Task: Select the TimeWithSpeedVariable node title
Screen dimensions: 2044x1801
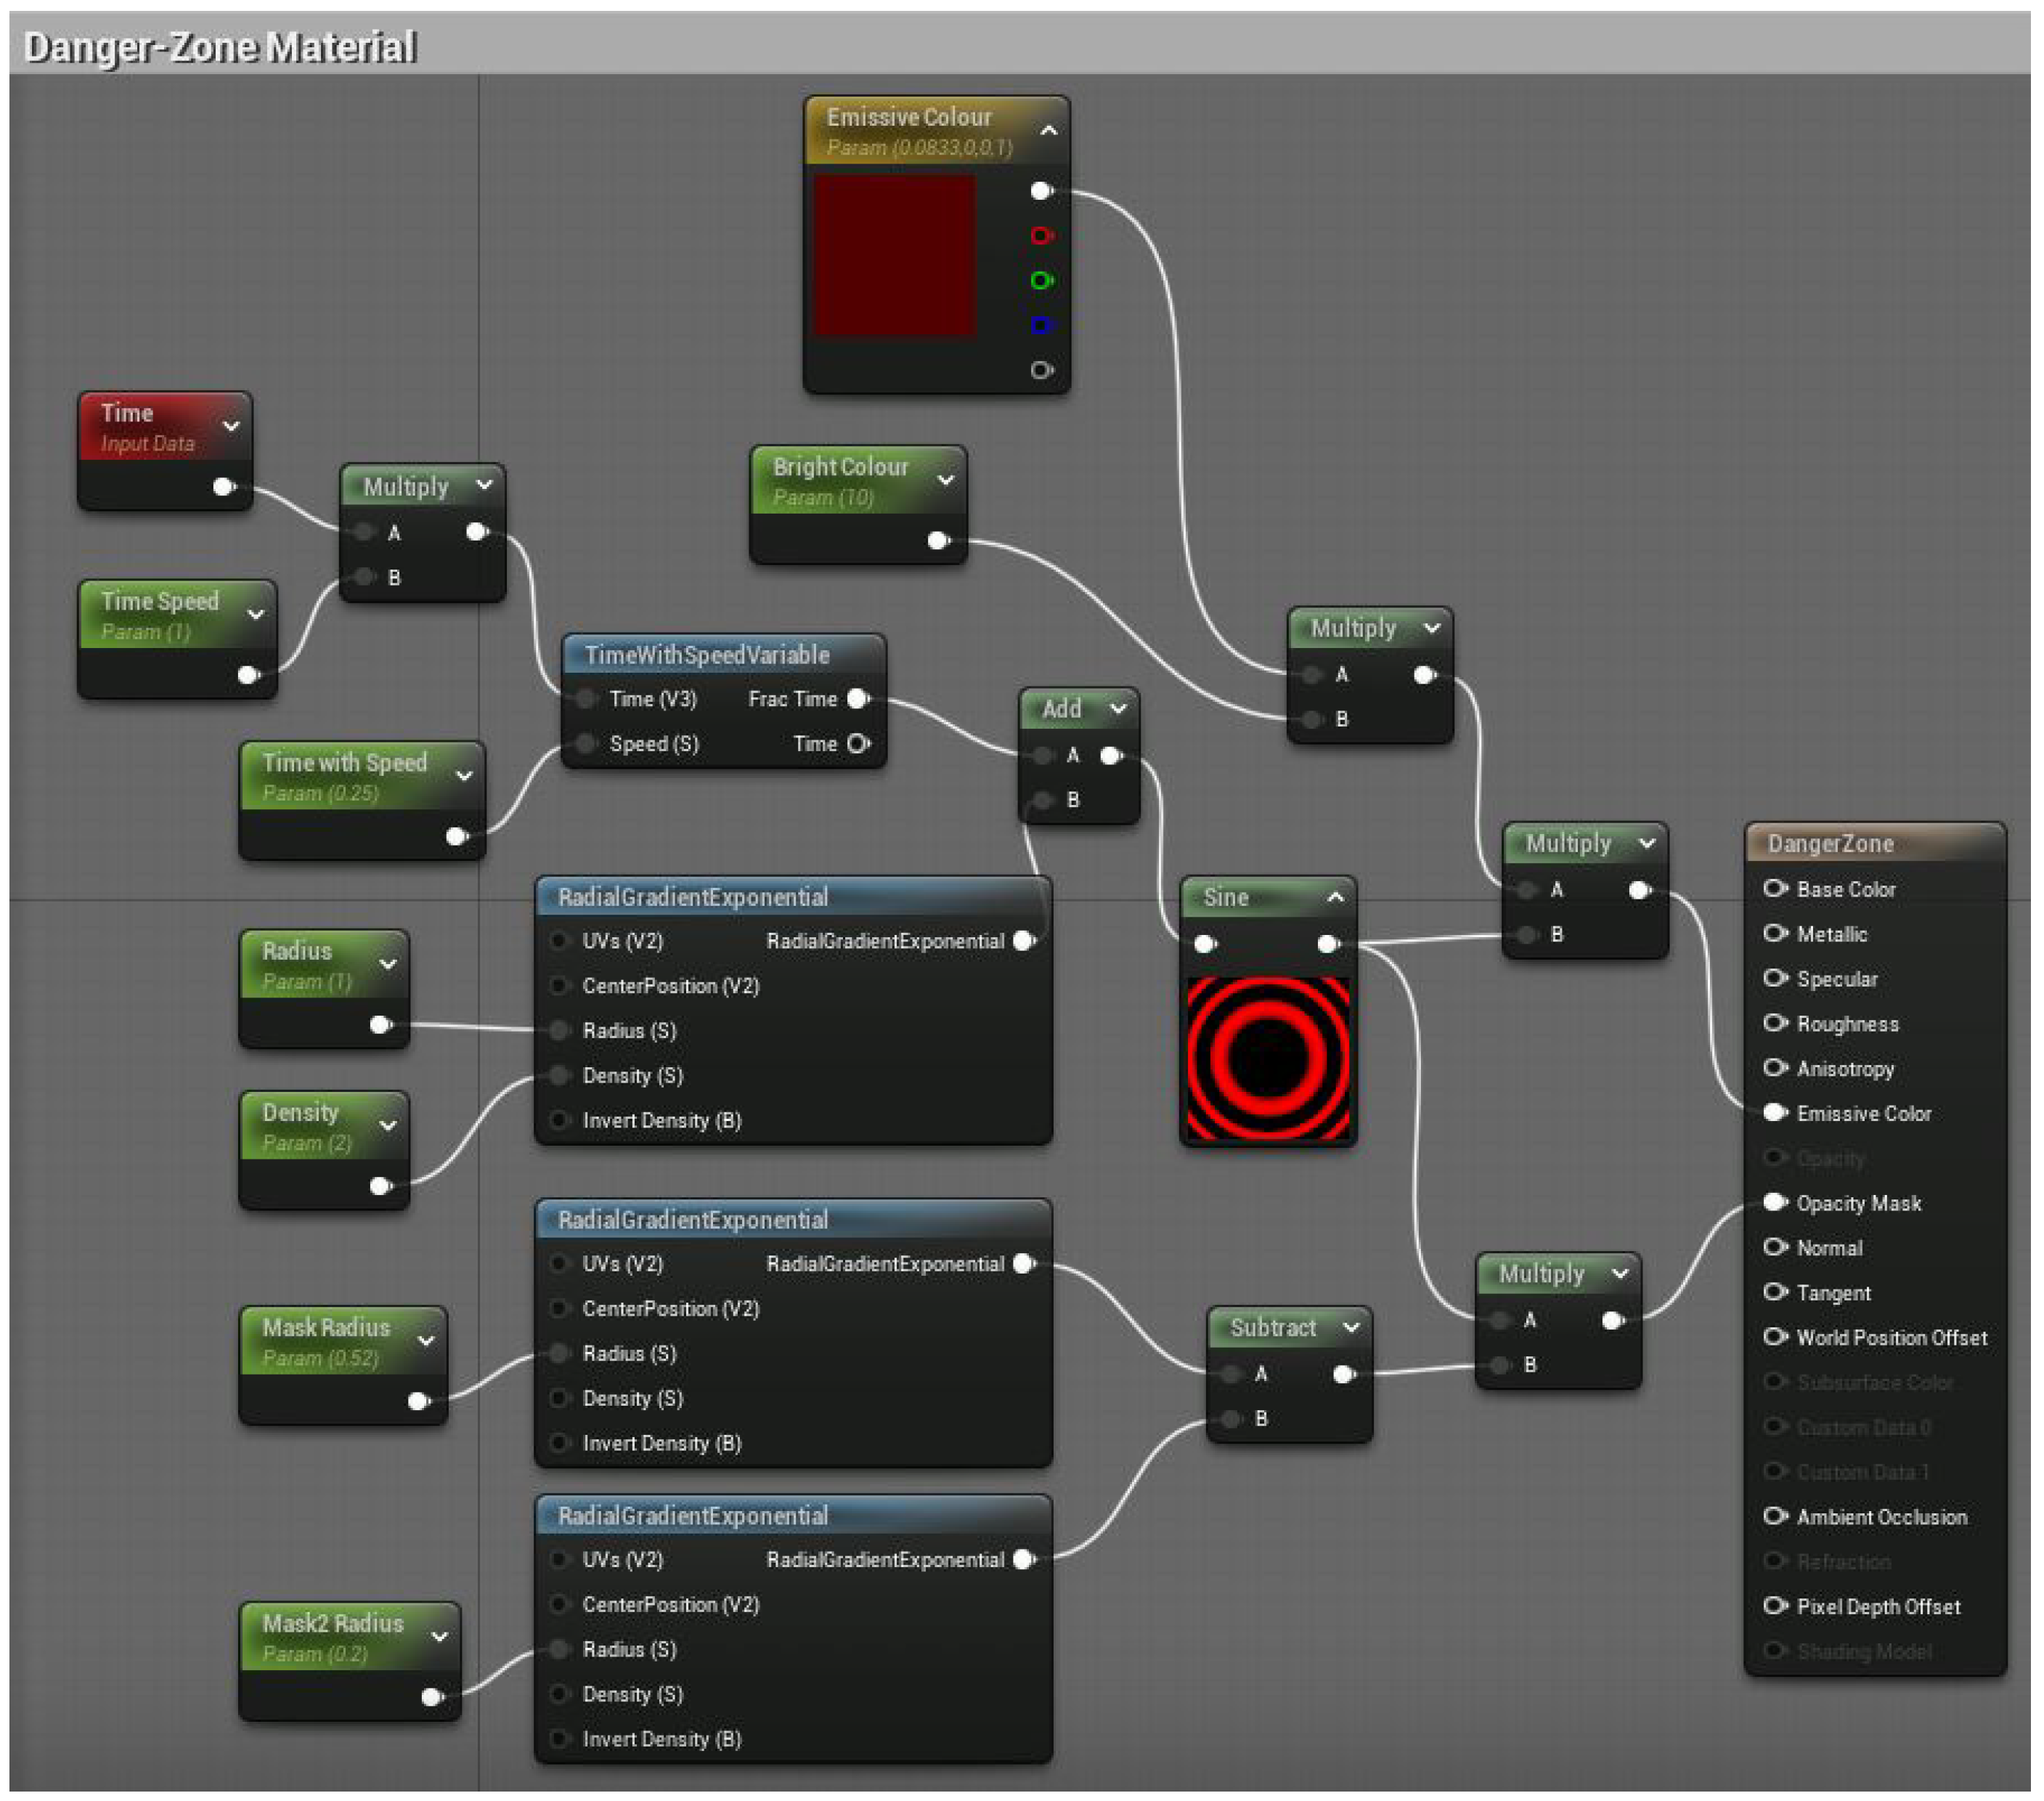Action: pos(706,655)
